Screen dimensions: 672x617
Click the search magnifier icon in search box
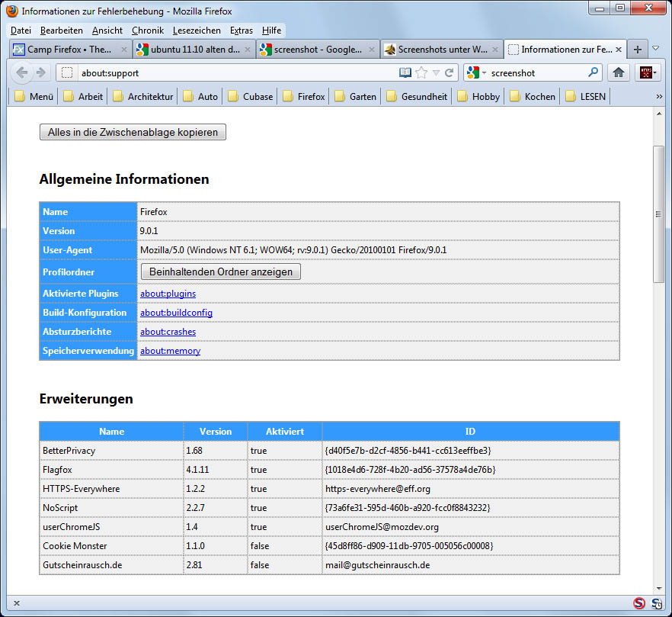(x=594, y=73)
